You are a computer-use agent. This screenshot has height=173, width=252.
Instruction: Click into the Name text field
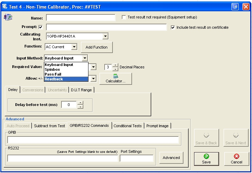click(x=81, y=17)
